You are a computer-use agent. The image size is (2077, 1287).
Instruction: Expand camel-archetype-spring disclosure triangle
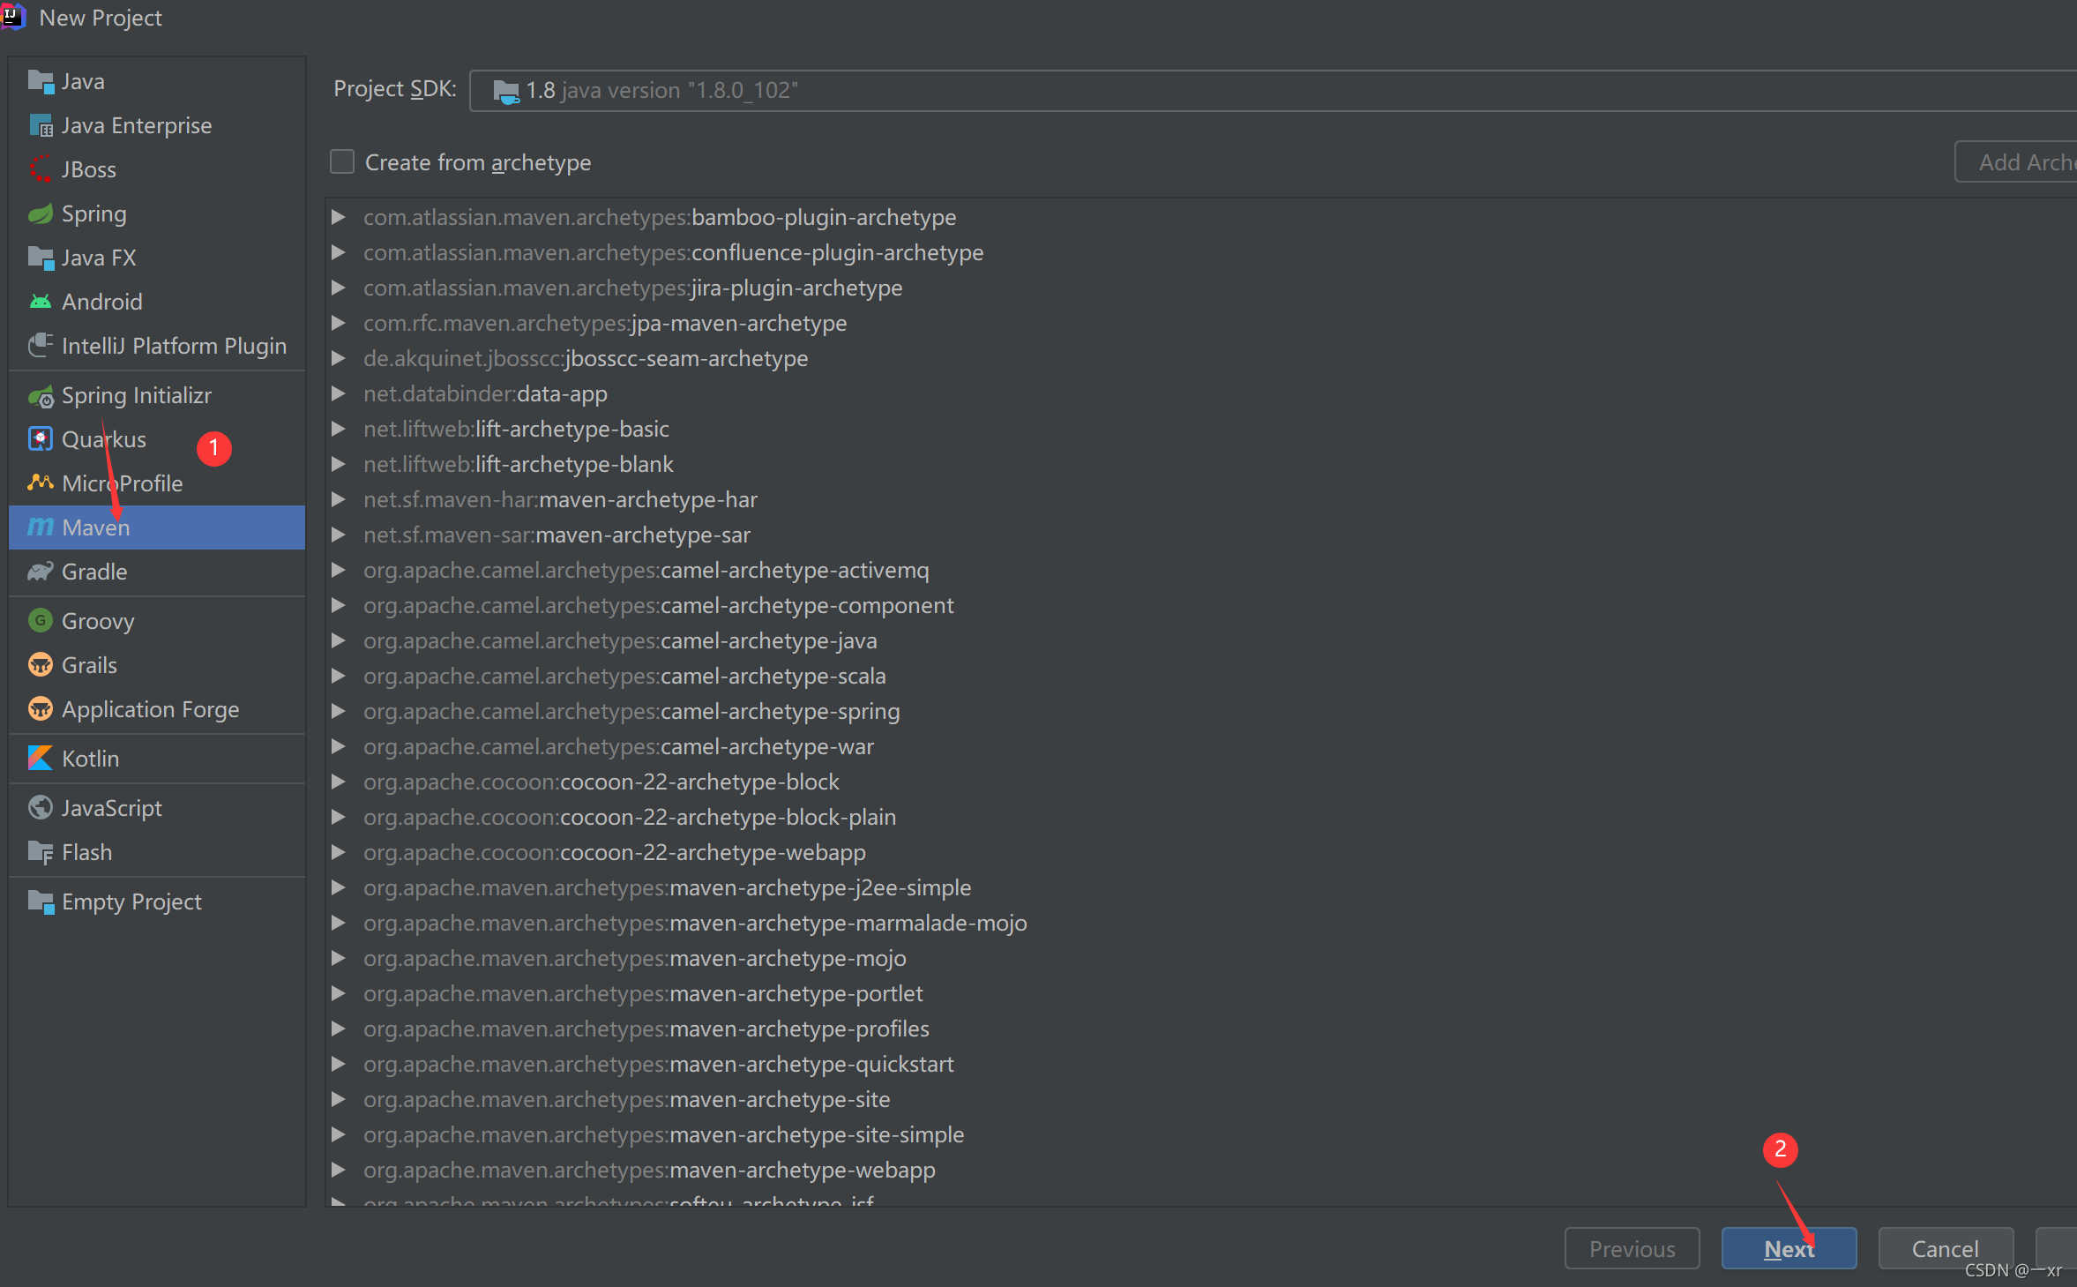[x=338, y=712]
